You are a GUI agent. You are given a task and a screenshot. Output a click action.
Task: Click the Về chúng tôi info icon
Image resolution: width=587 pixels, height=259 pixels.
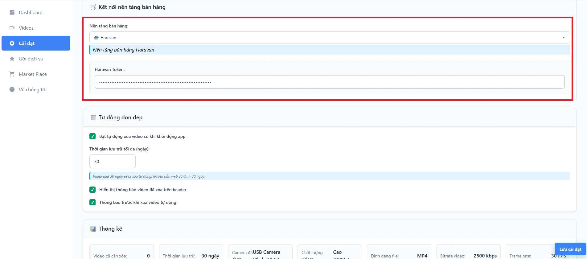(x=12, y=89)
